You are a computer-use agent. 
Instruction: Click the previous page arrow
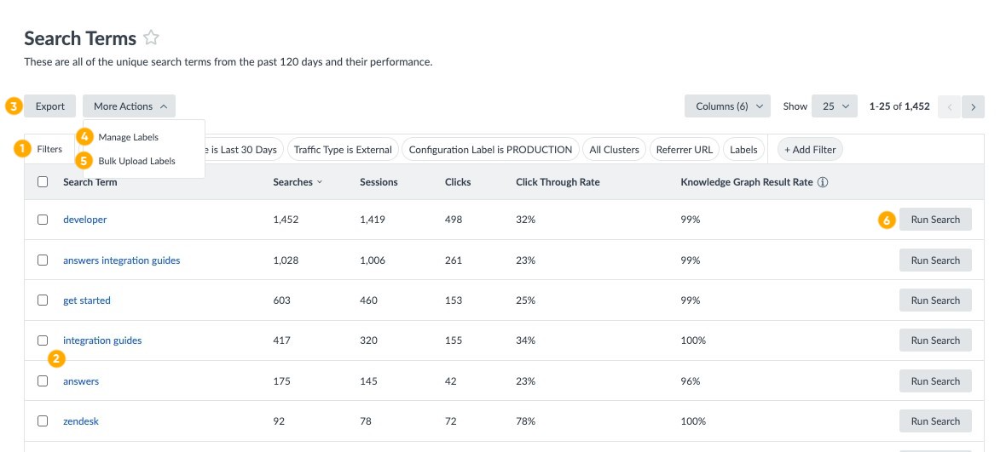pyautogui.click(x=950, y=107)
